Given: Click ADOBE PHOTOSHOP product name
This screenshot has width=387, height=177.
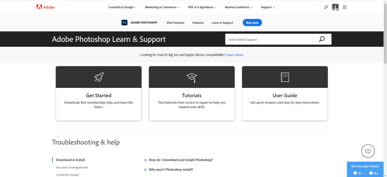Looking at the screenshot, I should pos(144,23).
